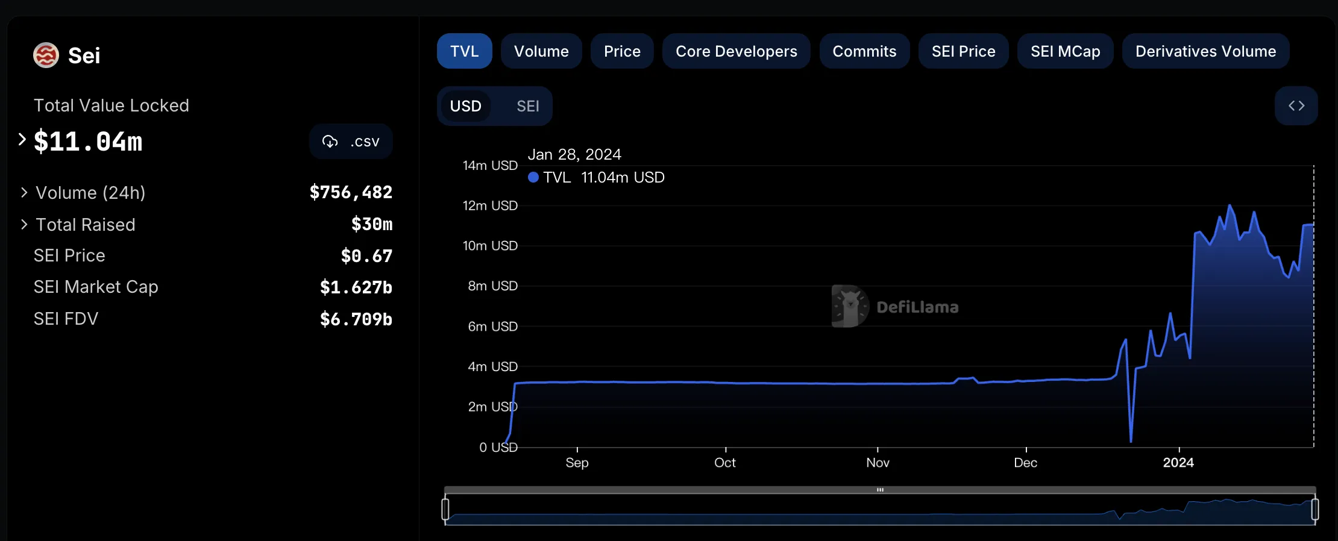Toggle Derivatives Volume chart series

pyautogui.click(x=1206, y=51)
